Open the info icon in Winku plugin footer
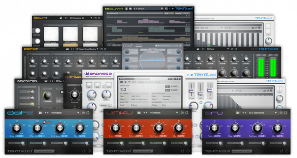Viewport: 297px width, 158px height. tap(188, 151)
